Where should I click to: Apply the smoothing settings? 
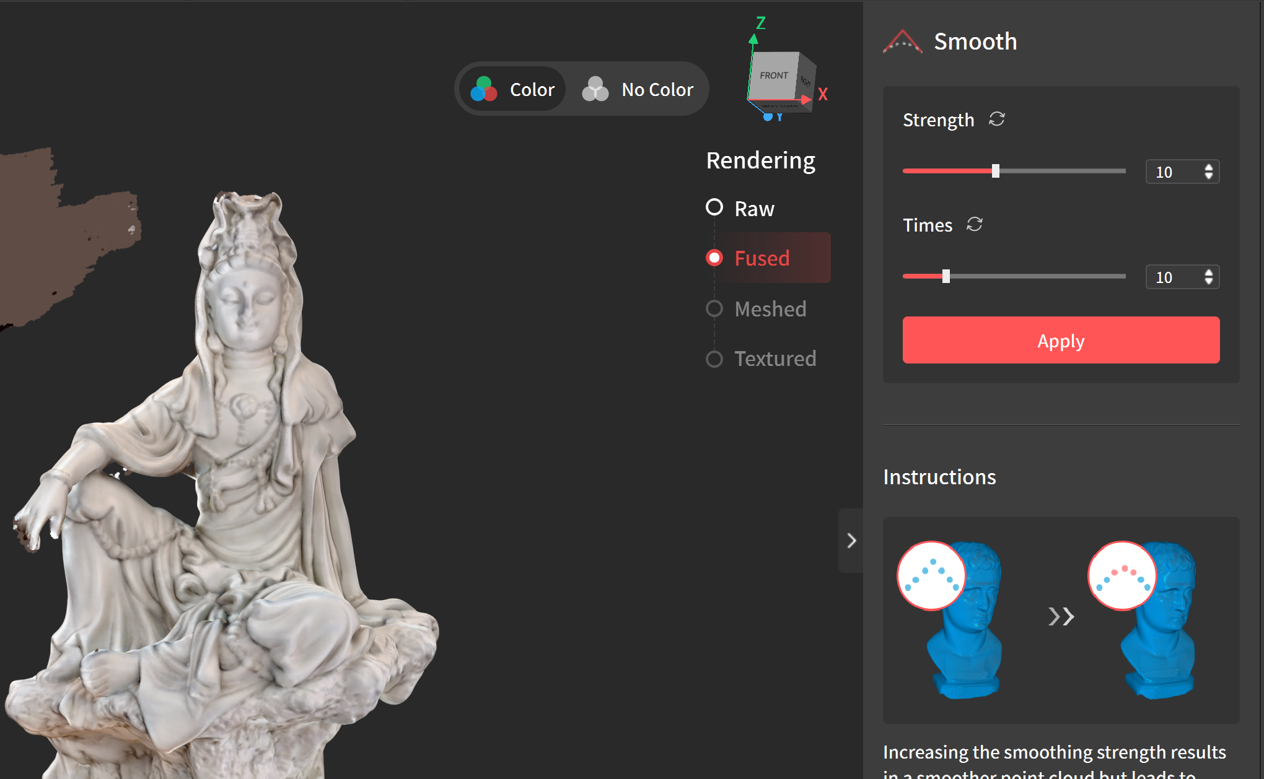coord(1061,341)
